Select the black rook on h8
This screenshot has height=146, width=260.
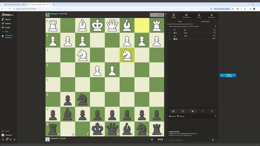click(x=53, y=129)
